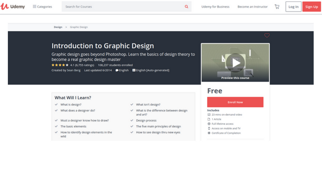Click the star rating icons
Screen dimensions: 322x181
[x=60, y=65]
